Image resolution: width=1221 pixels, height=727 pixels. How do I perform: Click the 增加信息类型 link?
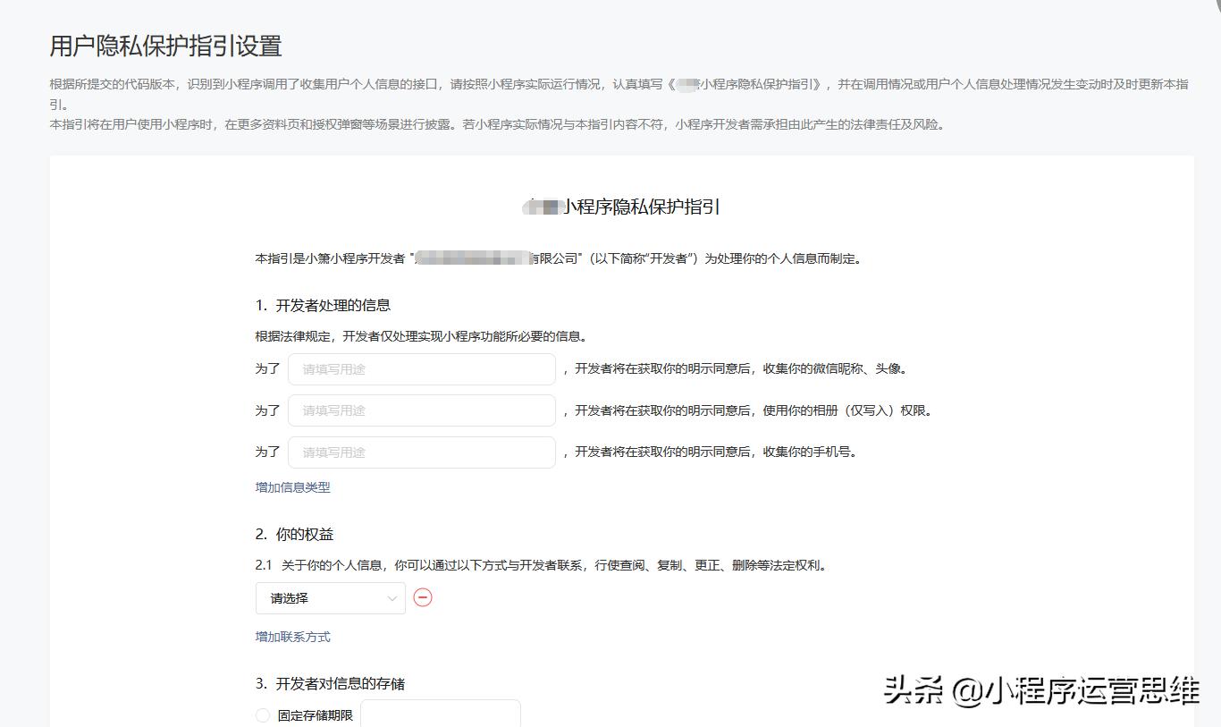(x=293, y=487)
